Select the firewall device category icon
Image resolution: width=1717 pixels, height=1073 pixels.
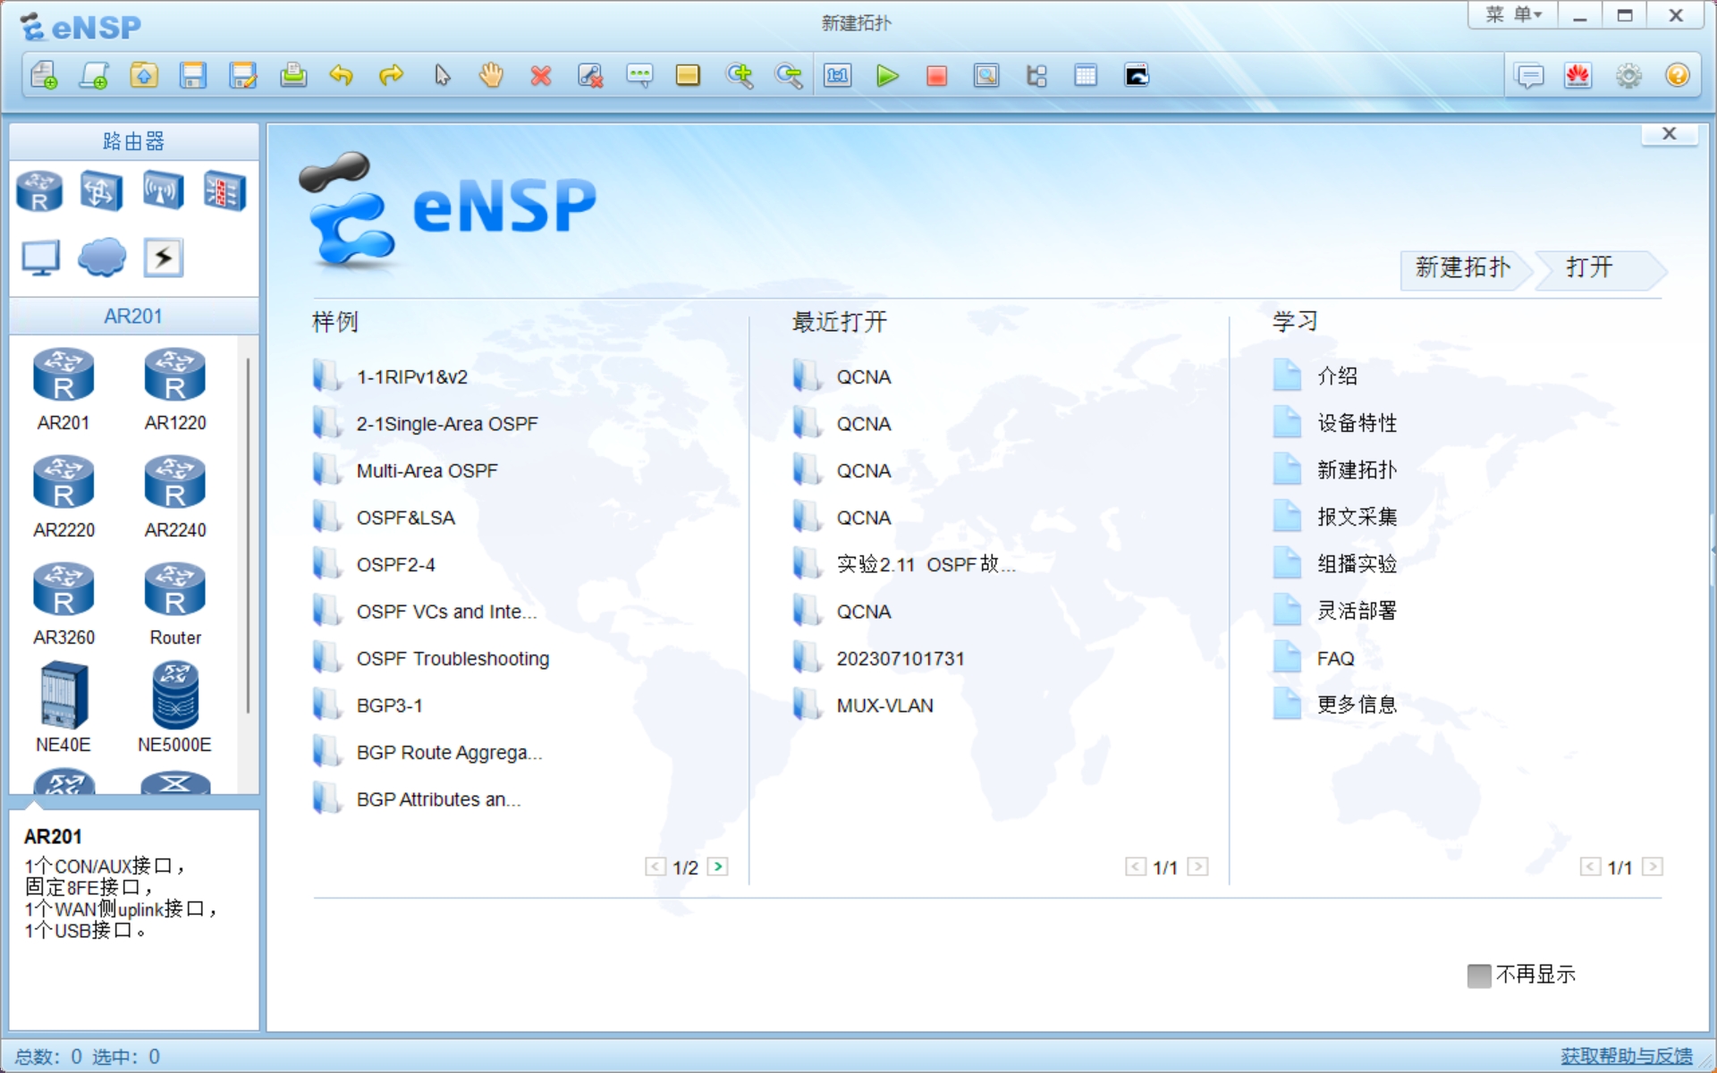224,191
